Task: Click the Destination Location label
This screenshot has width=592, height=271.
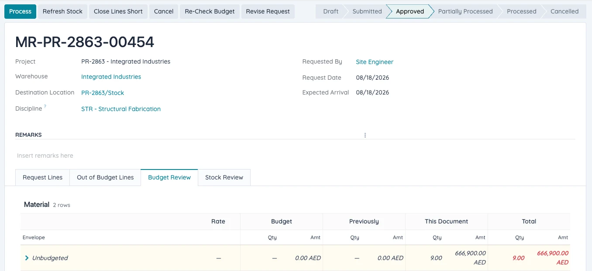Action: point(45,92)
